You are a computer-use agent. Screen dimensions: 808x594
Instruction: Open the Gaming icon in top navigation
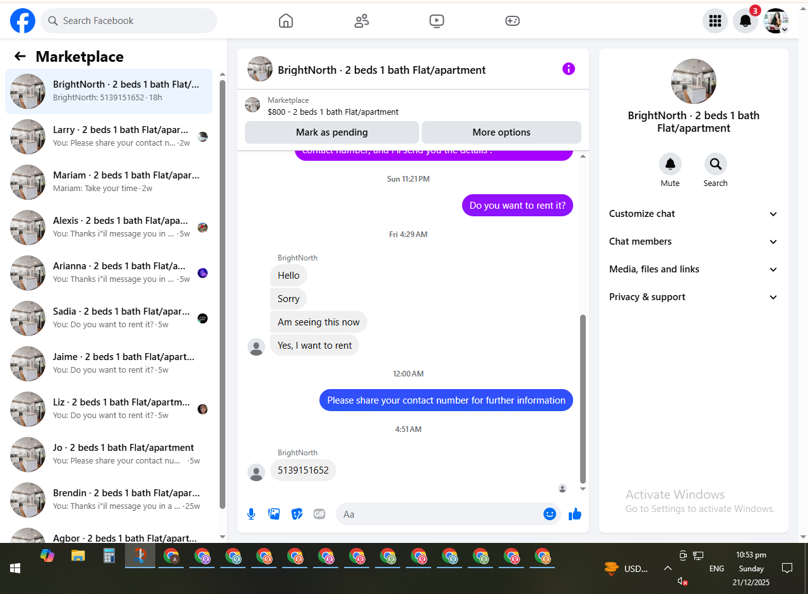click(513, 21)
